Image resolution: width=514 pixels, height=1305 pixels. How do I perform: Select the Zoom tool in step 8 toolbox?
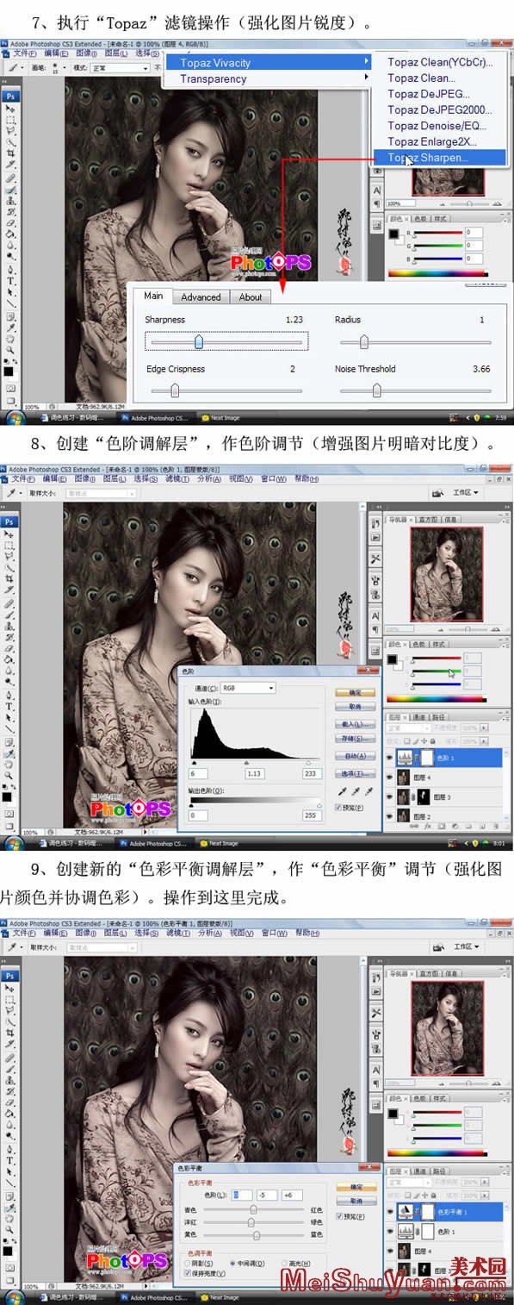point(9,775)
